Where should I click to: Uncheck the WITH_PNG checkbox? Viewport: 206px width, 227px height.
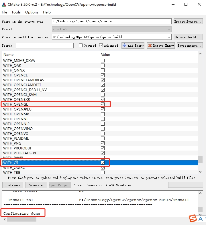click(x=103, y=143)
